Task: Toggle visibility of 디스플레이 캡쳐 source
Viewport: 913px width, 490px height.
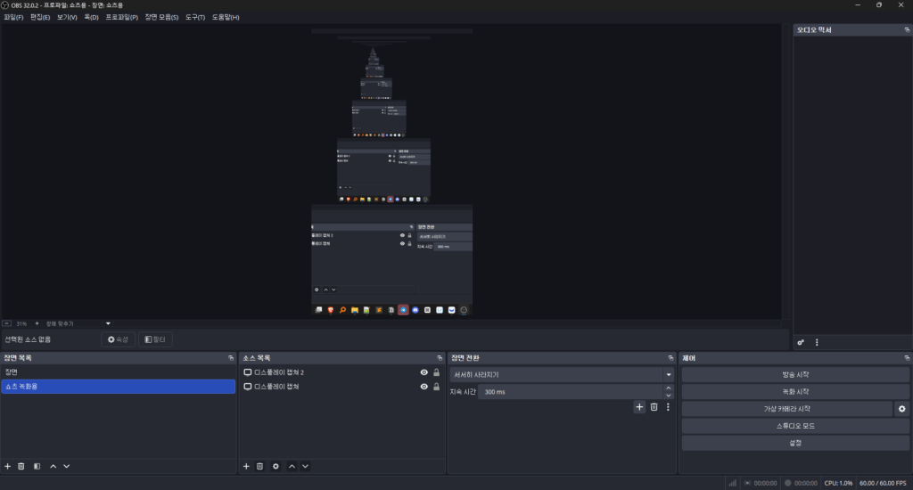Action: click(424, 387)
